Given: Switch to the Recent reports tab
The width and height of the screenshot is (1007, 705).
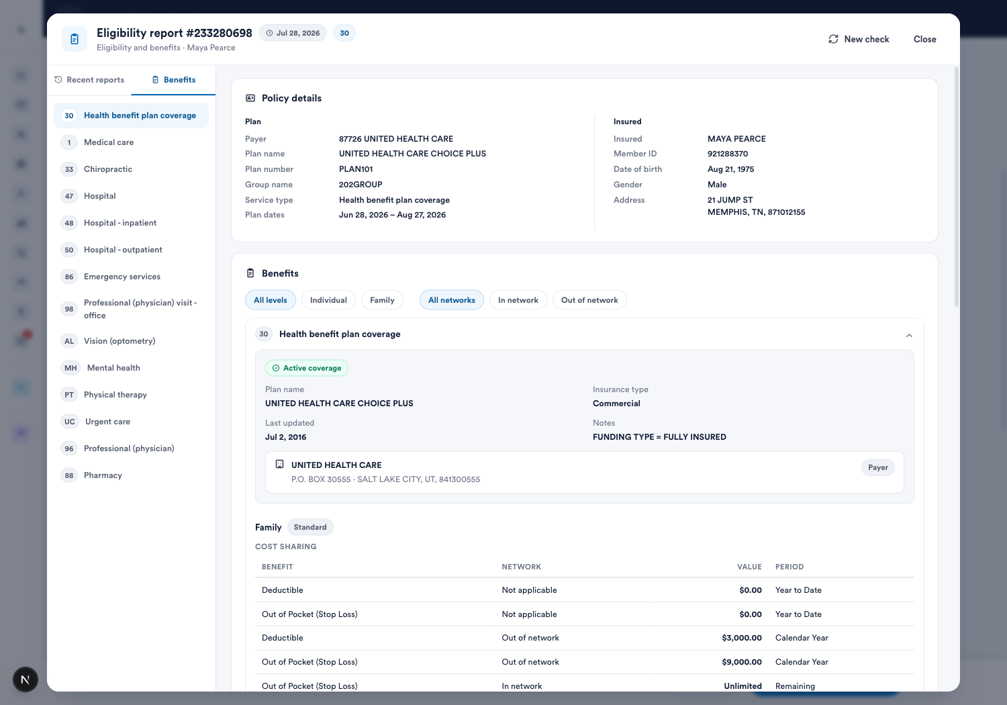Looking at the screenshot, I should [x=89, y=80].
